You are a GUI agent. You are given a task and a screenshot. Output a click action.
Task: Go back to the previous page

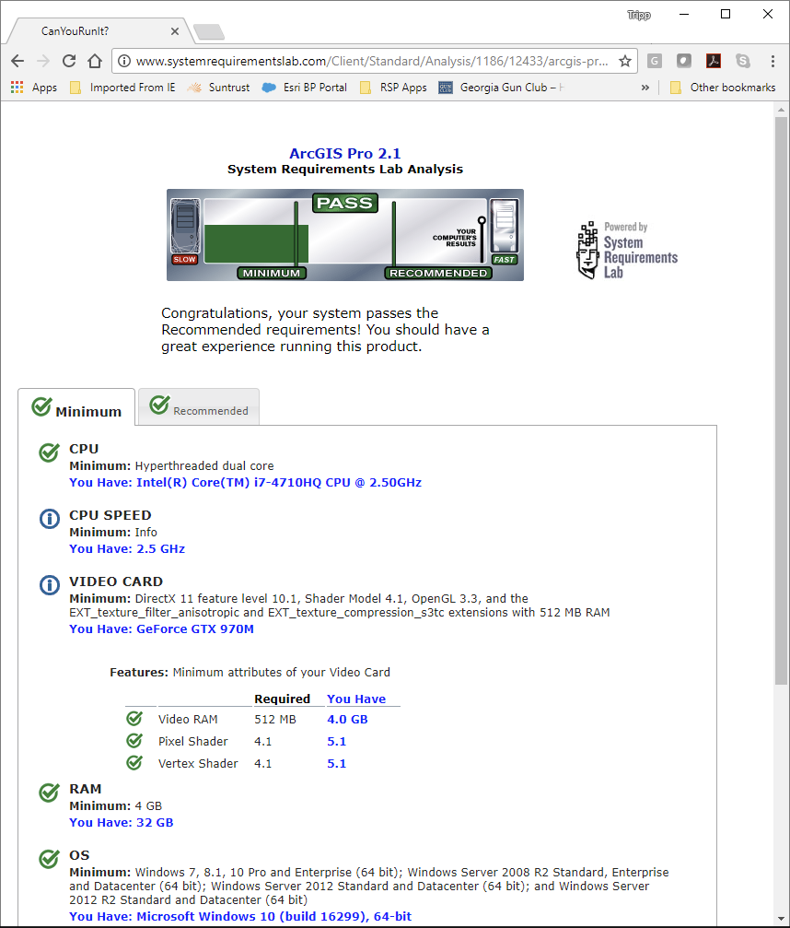click(x=17, y=61)
